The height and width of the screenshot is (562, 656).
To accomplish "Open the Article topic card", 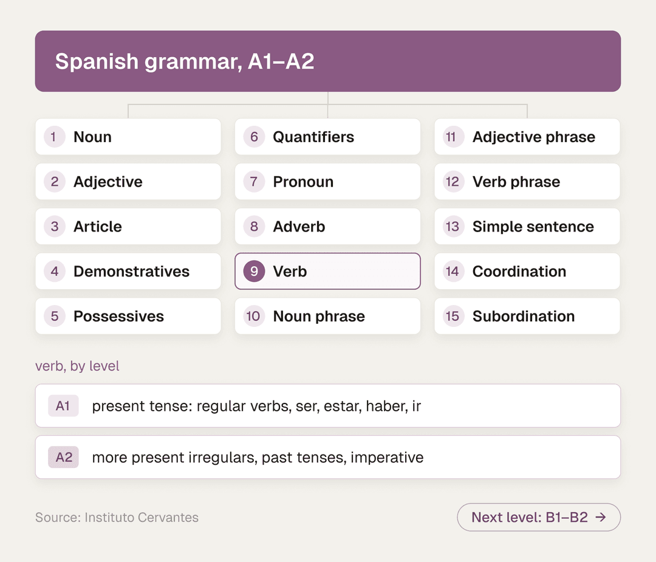I will point(128,227).
